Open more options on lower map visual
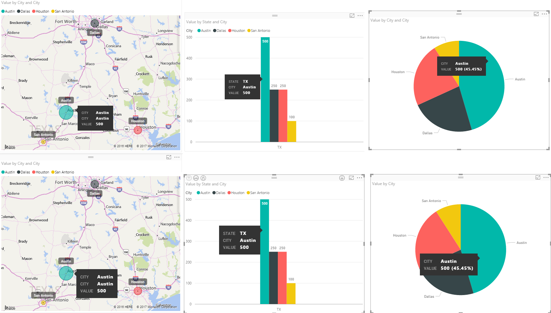551x313 pixels. [177, 157]
